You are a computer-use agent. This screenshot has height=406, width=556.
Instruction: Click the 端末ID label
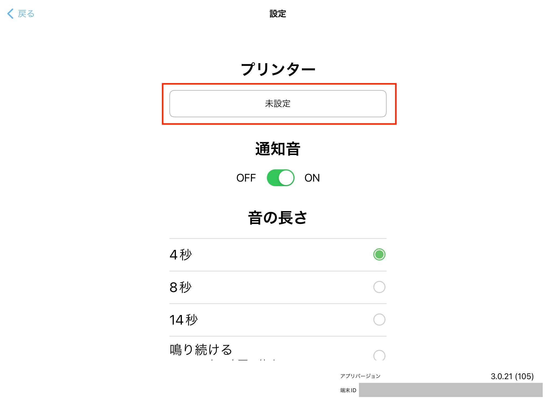[348, 390]
